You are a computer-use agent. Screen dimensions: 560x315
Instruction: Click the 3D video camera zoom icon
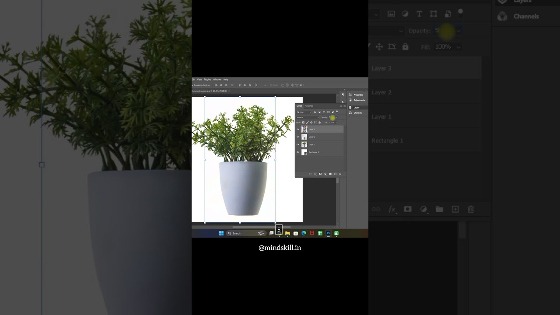point(301,85)
